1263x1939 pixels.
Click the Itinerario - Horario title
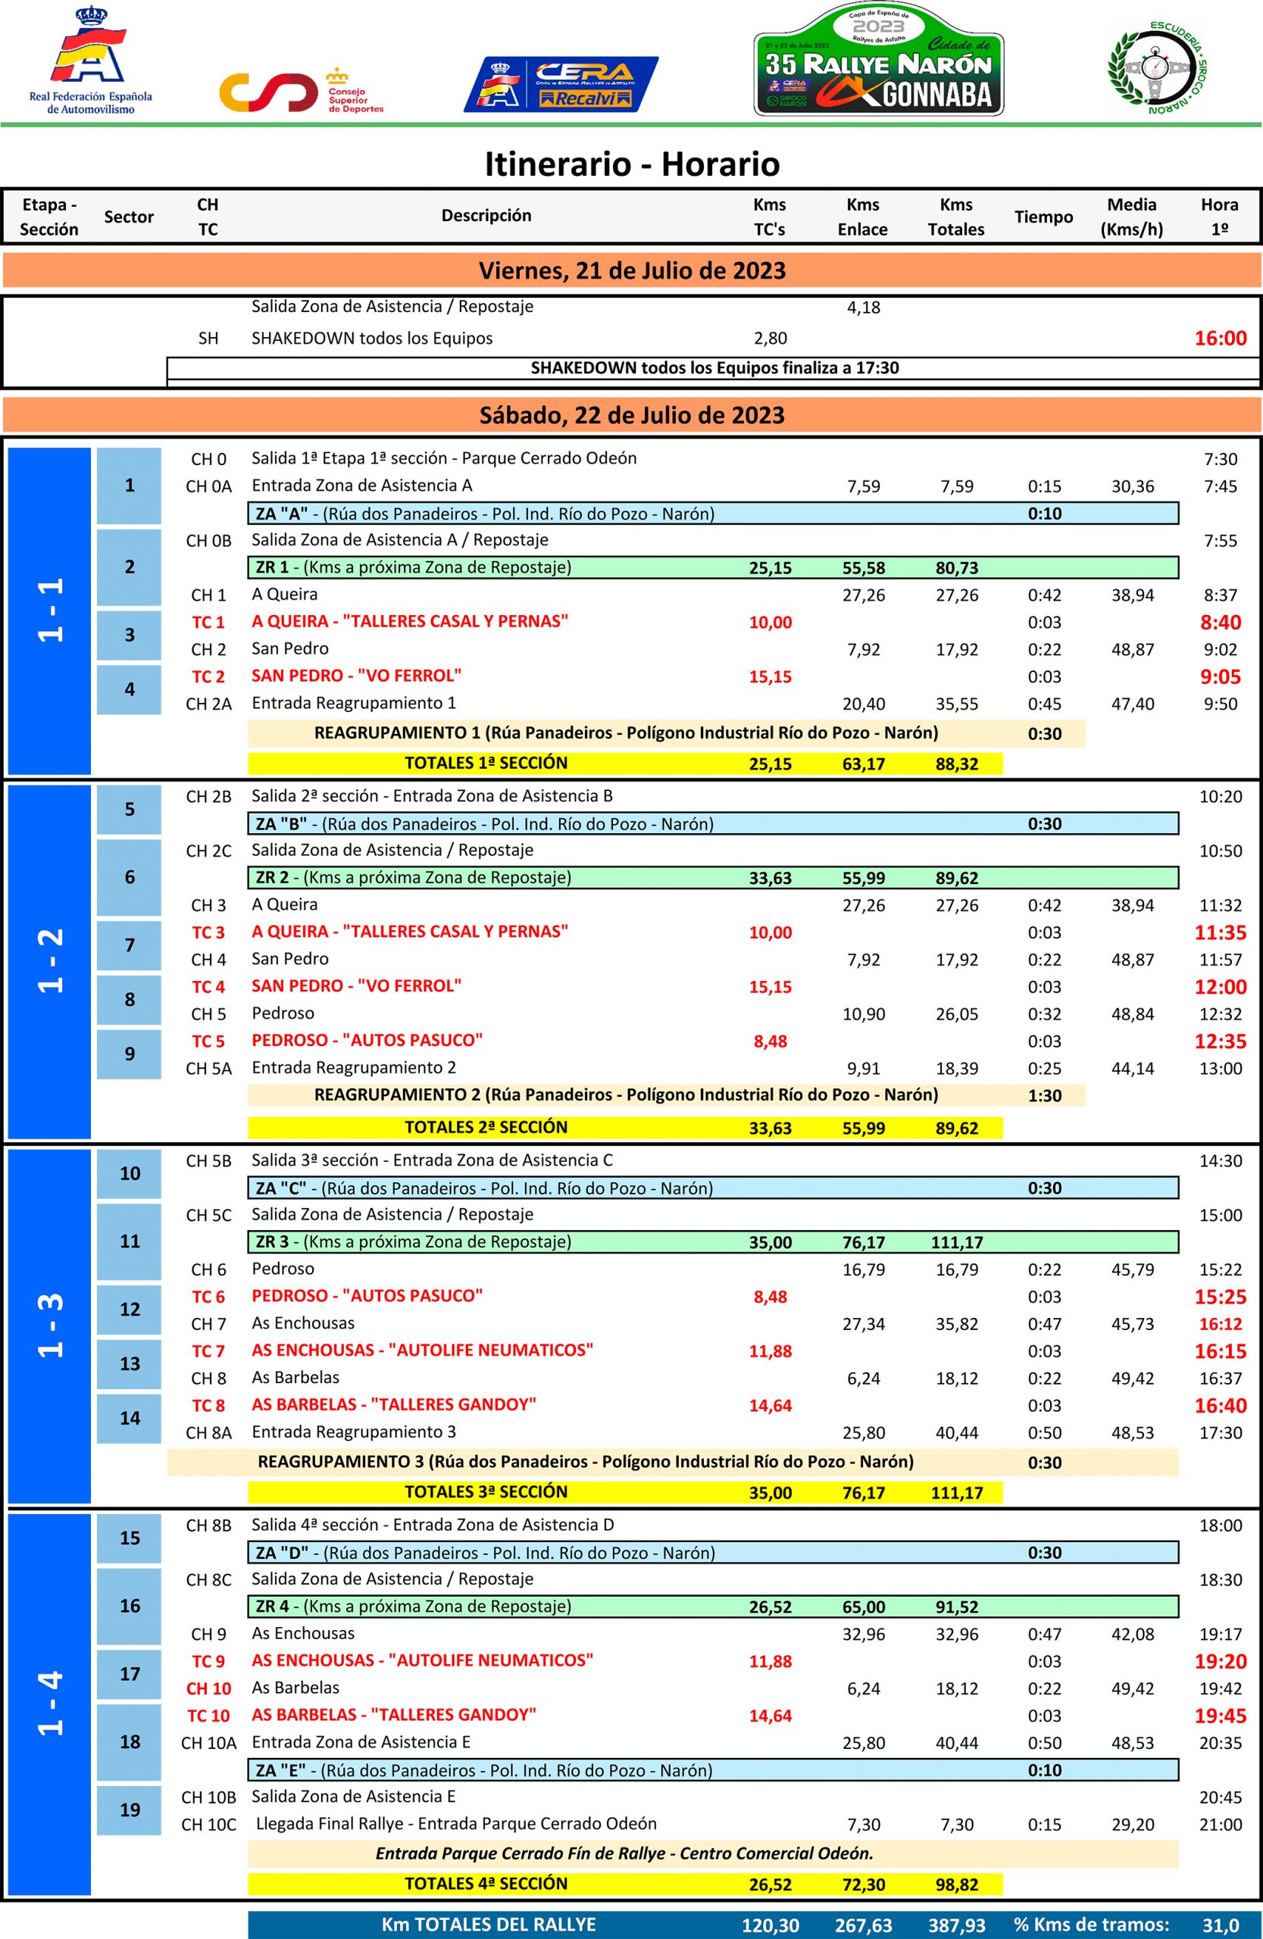tap(632, 164)
